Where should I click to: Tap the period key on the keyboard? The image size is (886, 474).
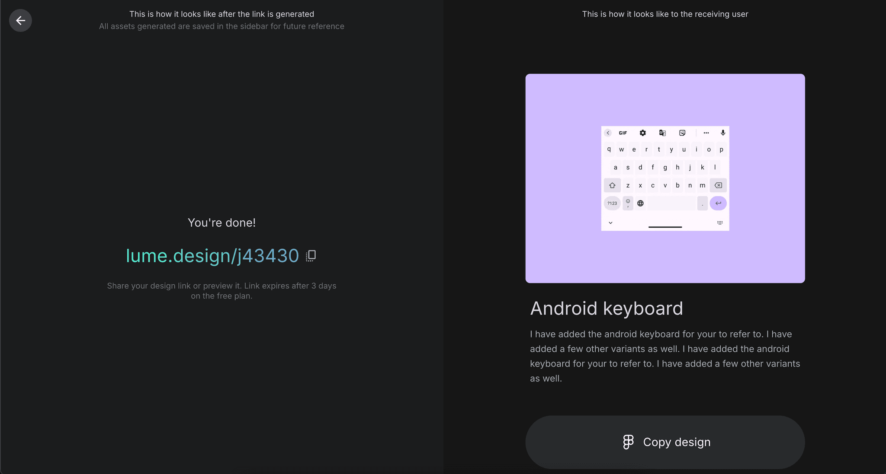pyautogui.click(x=703, y=203)
